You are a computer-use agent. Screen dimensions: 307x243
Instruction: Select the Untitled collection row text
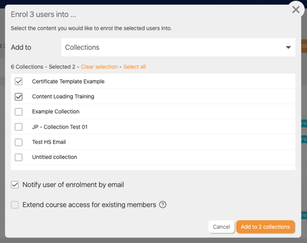[x=54, y=157]
